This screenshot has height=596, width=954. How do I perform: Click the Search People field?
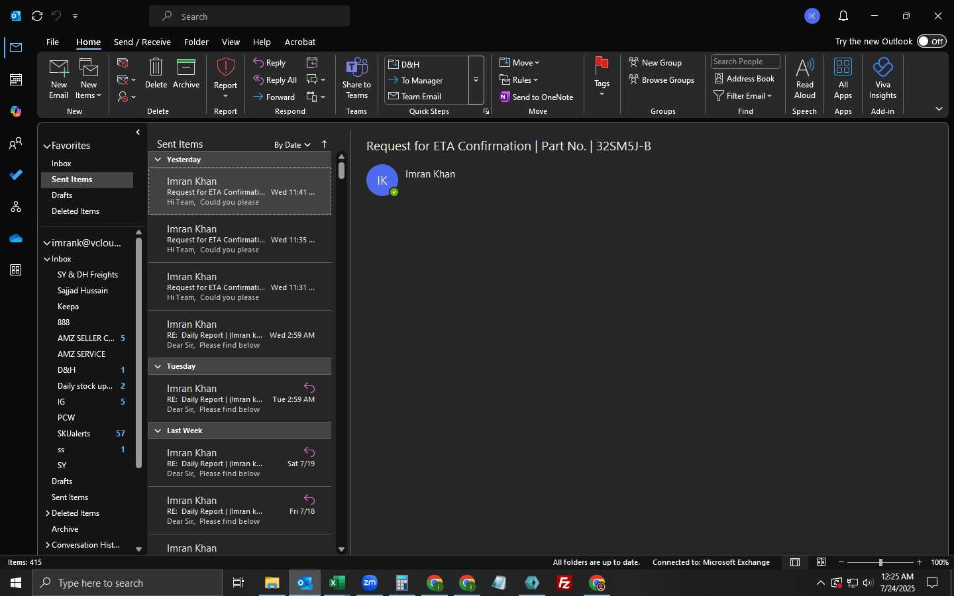745,62
